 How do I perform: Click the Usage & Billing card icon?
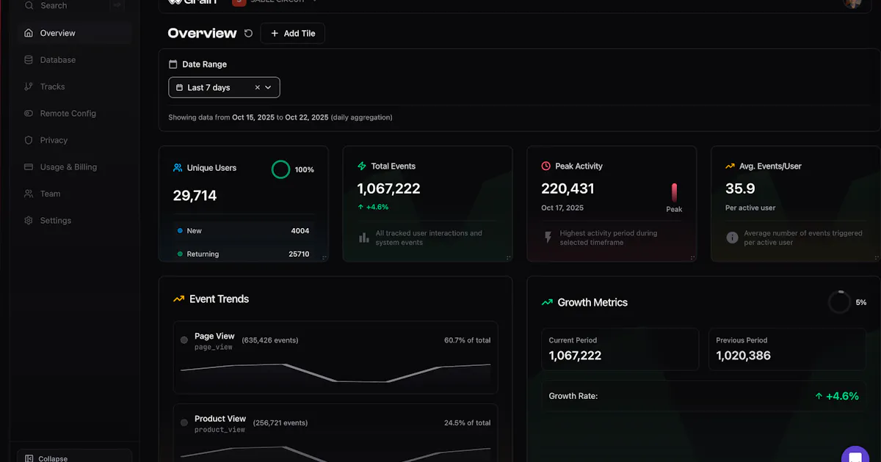(29, 167)
